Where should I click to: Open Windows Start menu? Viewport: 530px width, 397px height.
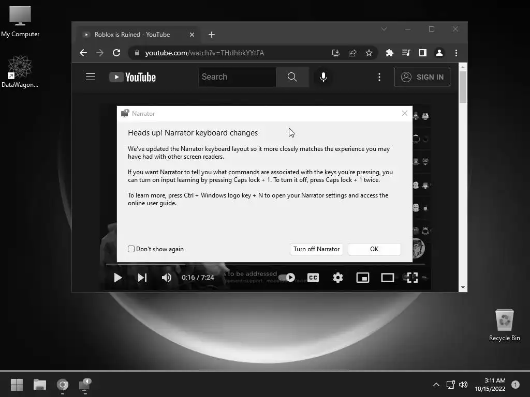point(17,385)
